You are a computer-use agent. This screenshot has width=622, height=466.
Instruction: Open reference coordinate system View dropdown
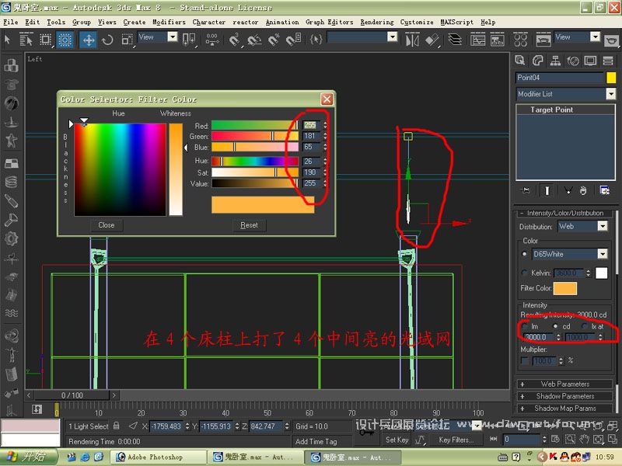(172, 37)
